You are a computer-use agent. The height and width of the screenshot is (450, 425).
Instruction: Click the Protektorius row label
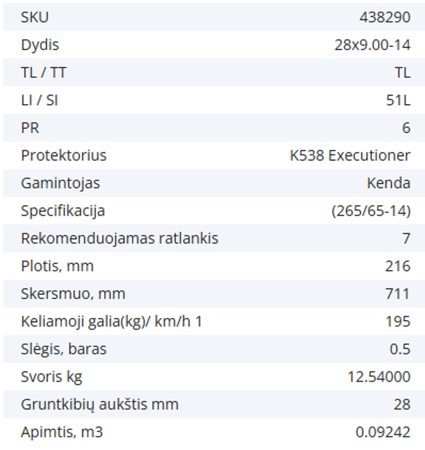(64, 155)
